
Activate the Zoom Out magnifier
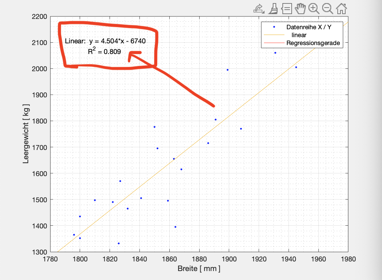(x=327, y=8)
